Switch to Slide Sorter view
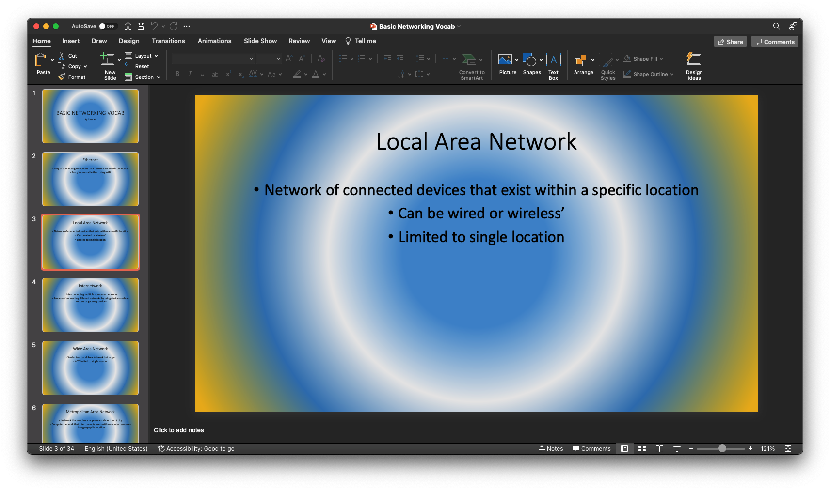This screenshot has width=830, height=490. click(642, 449)
